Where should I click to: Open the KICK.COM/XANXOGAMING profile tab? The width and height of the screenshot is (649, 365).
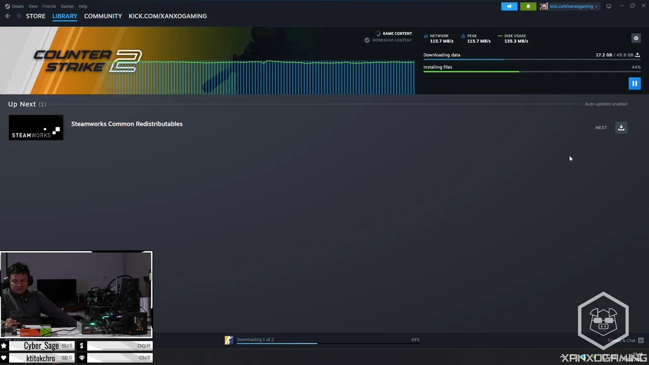click(168, 16)
